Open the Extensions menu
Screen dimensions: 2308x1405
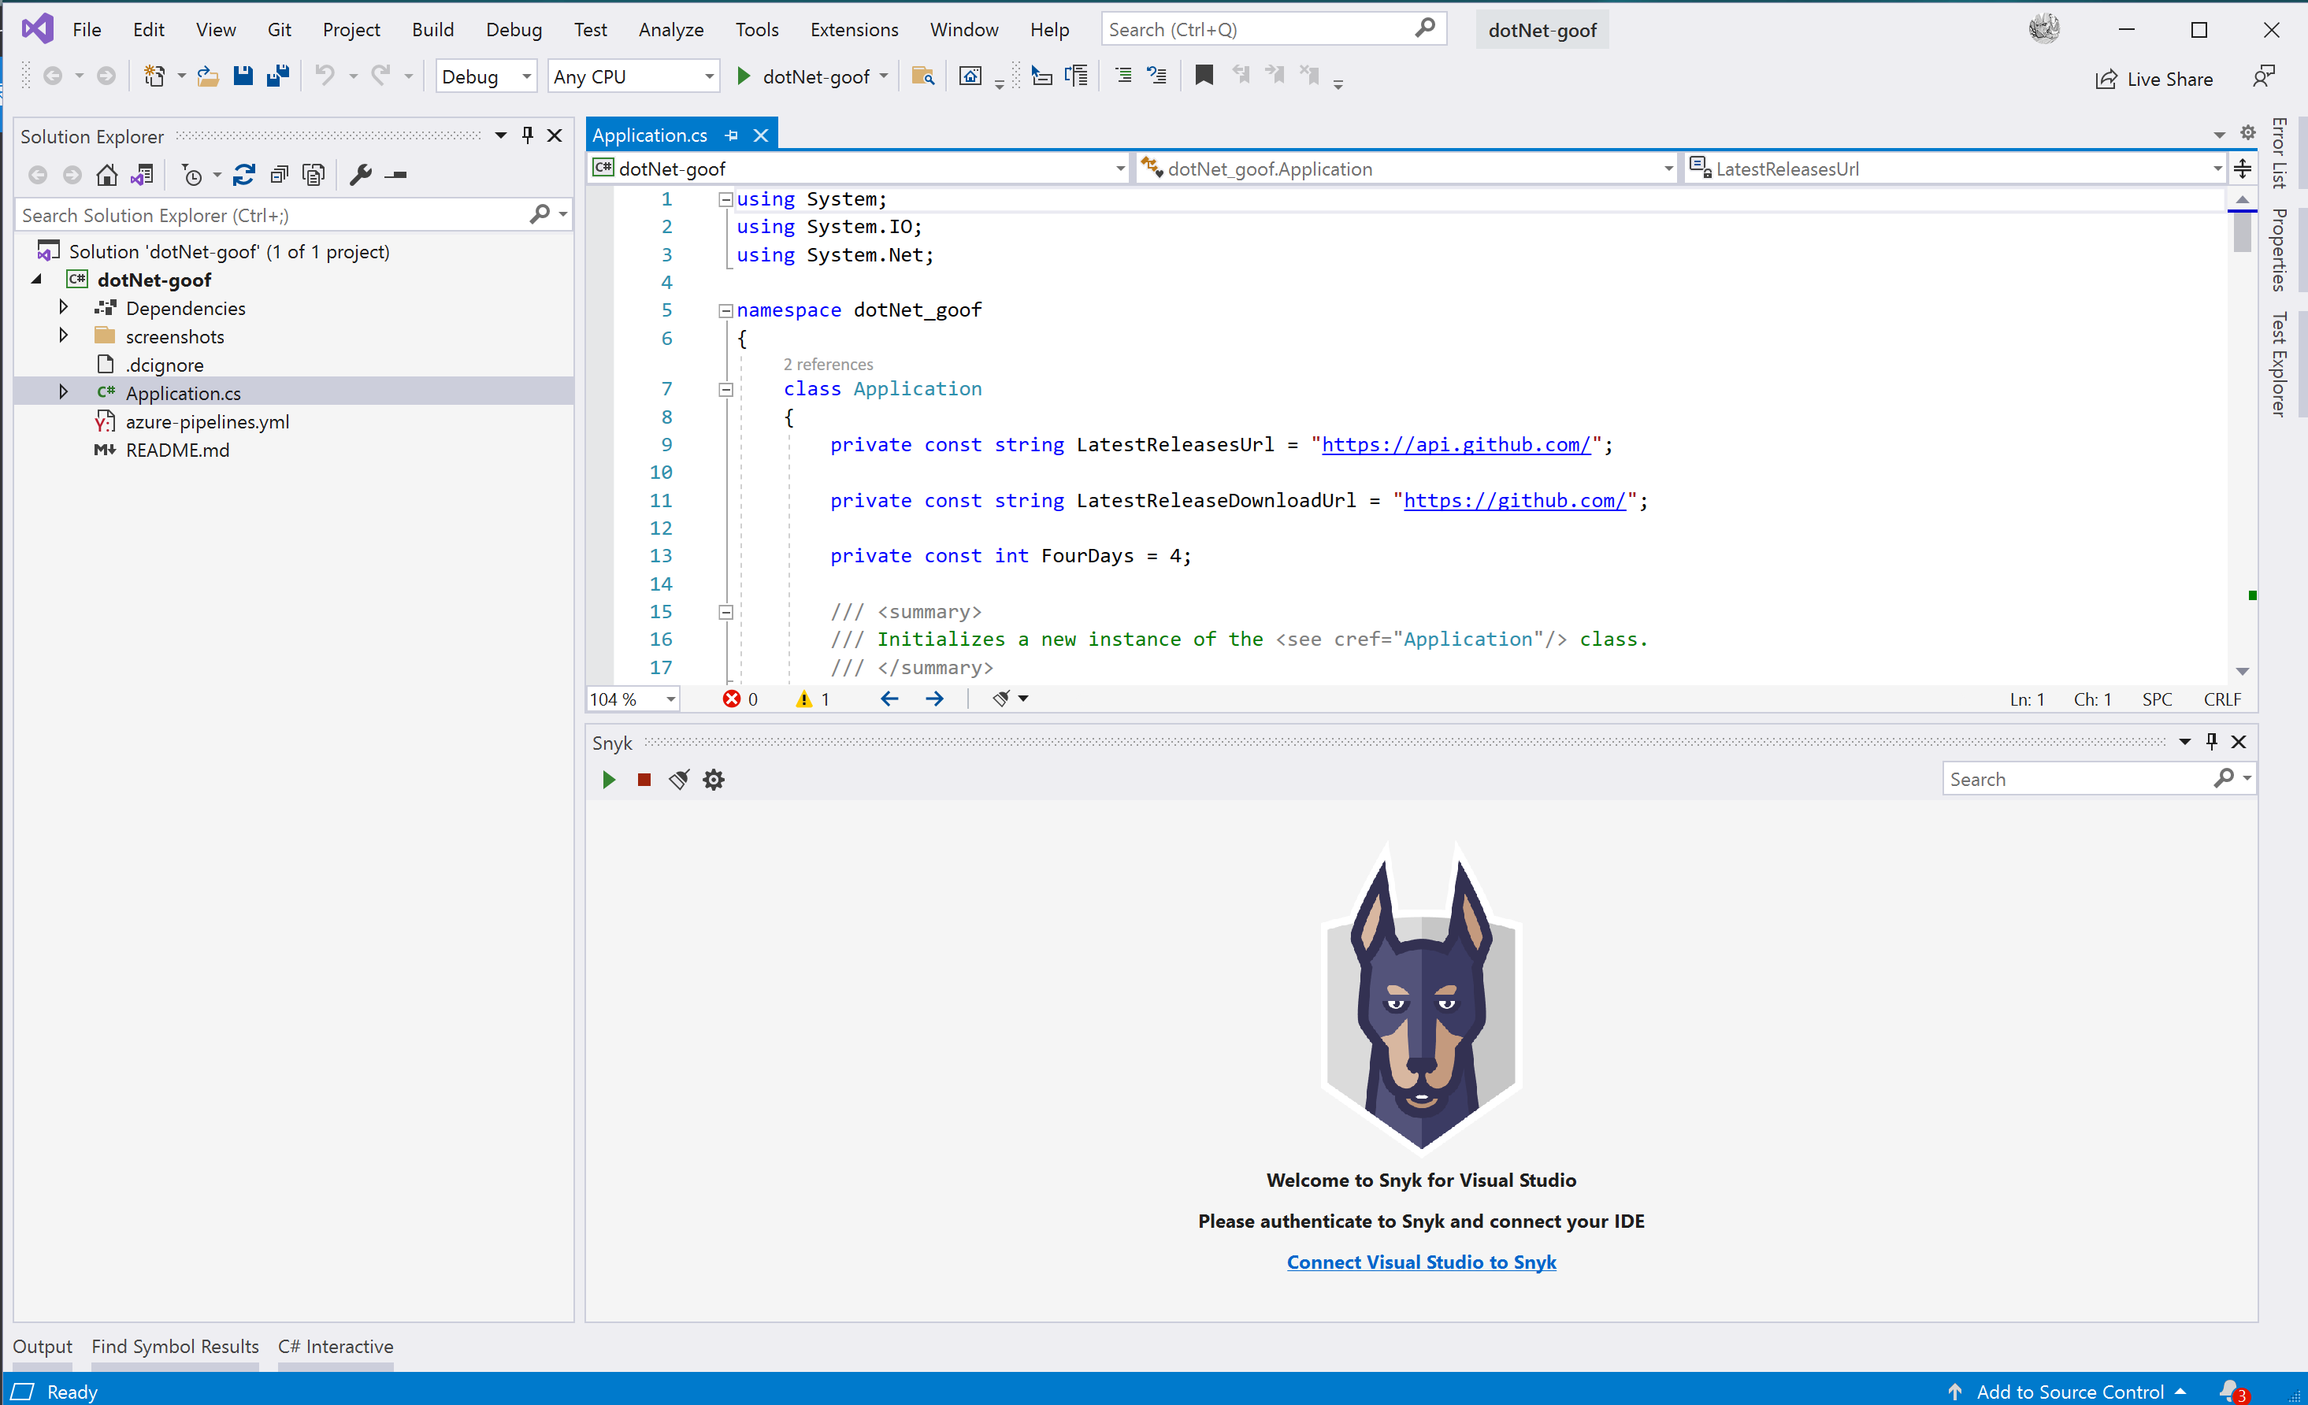(x=853, y=29)
